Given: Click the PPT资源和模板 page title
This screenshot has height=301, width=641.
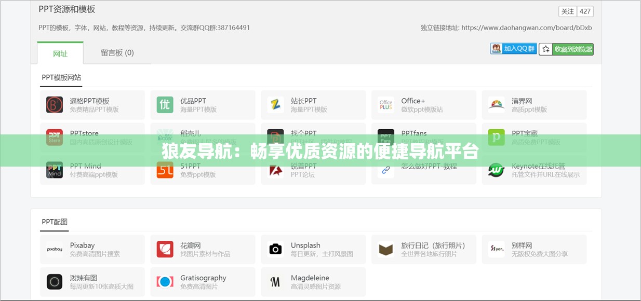Looking at the screenshot, I should click(67, 9).
